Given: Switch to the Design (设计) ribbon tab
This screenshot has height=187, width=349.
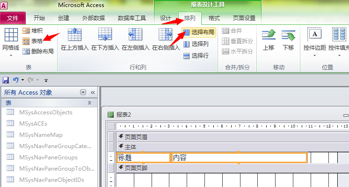Looking at the screenshot, I should click(165, 18).
